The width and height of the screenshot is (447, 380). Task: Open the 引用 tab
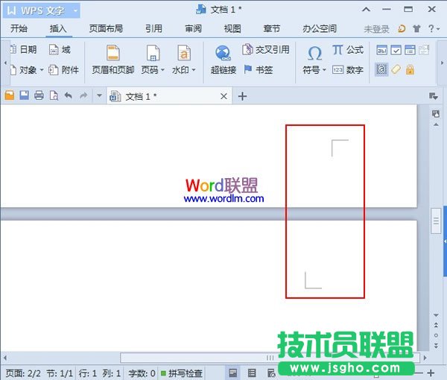point(154,28)
